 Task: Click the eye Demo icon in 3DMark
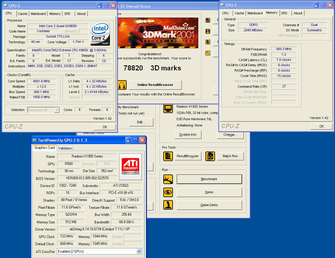(168, 192)
